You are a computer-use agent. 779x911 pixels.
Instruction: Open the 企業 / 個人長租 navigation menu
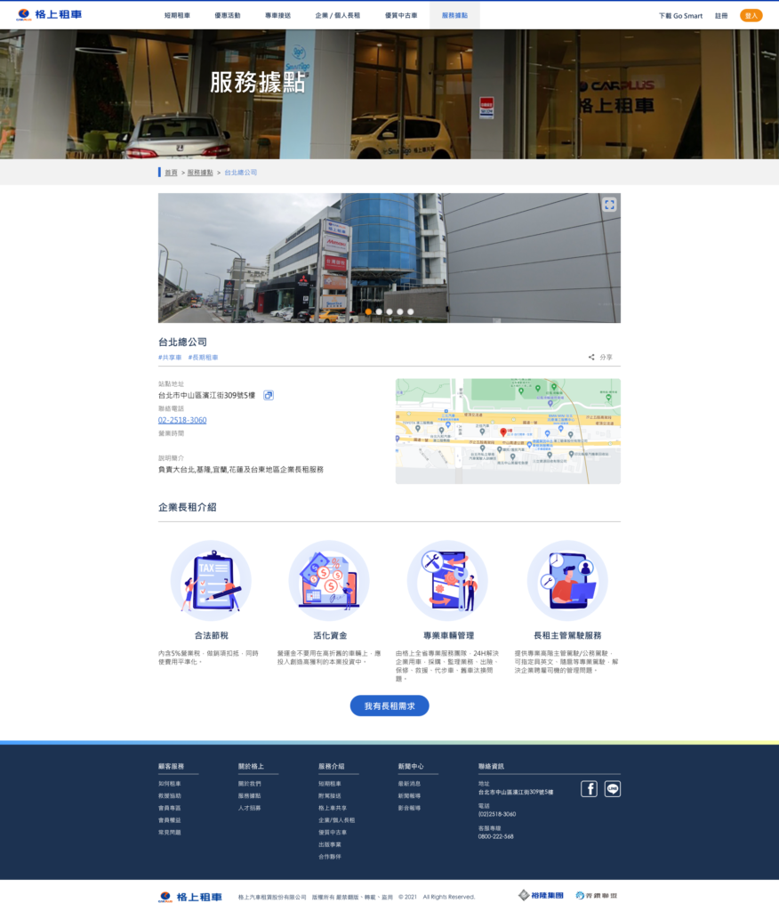click(338, 15)
